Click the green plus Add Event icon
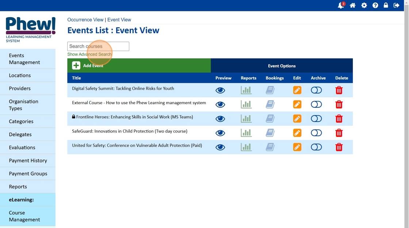Viewport: 409px width, 228px height. pos(76,65)
